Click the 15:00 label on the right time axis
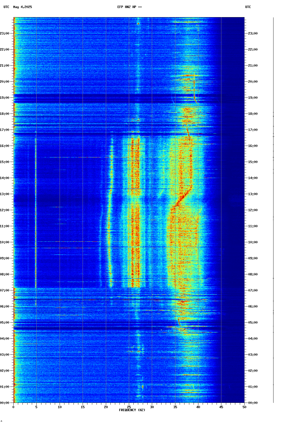The width and height of the screenshot is (285, 424). (x=253, y=162)
